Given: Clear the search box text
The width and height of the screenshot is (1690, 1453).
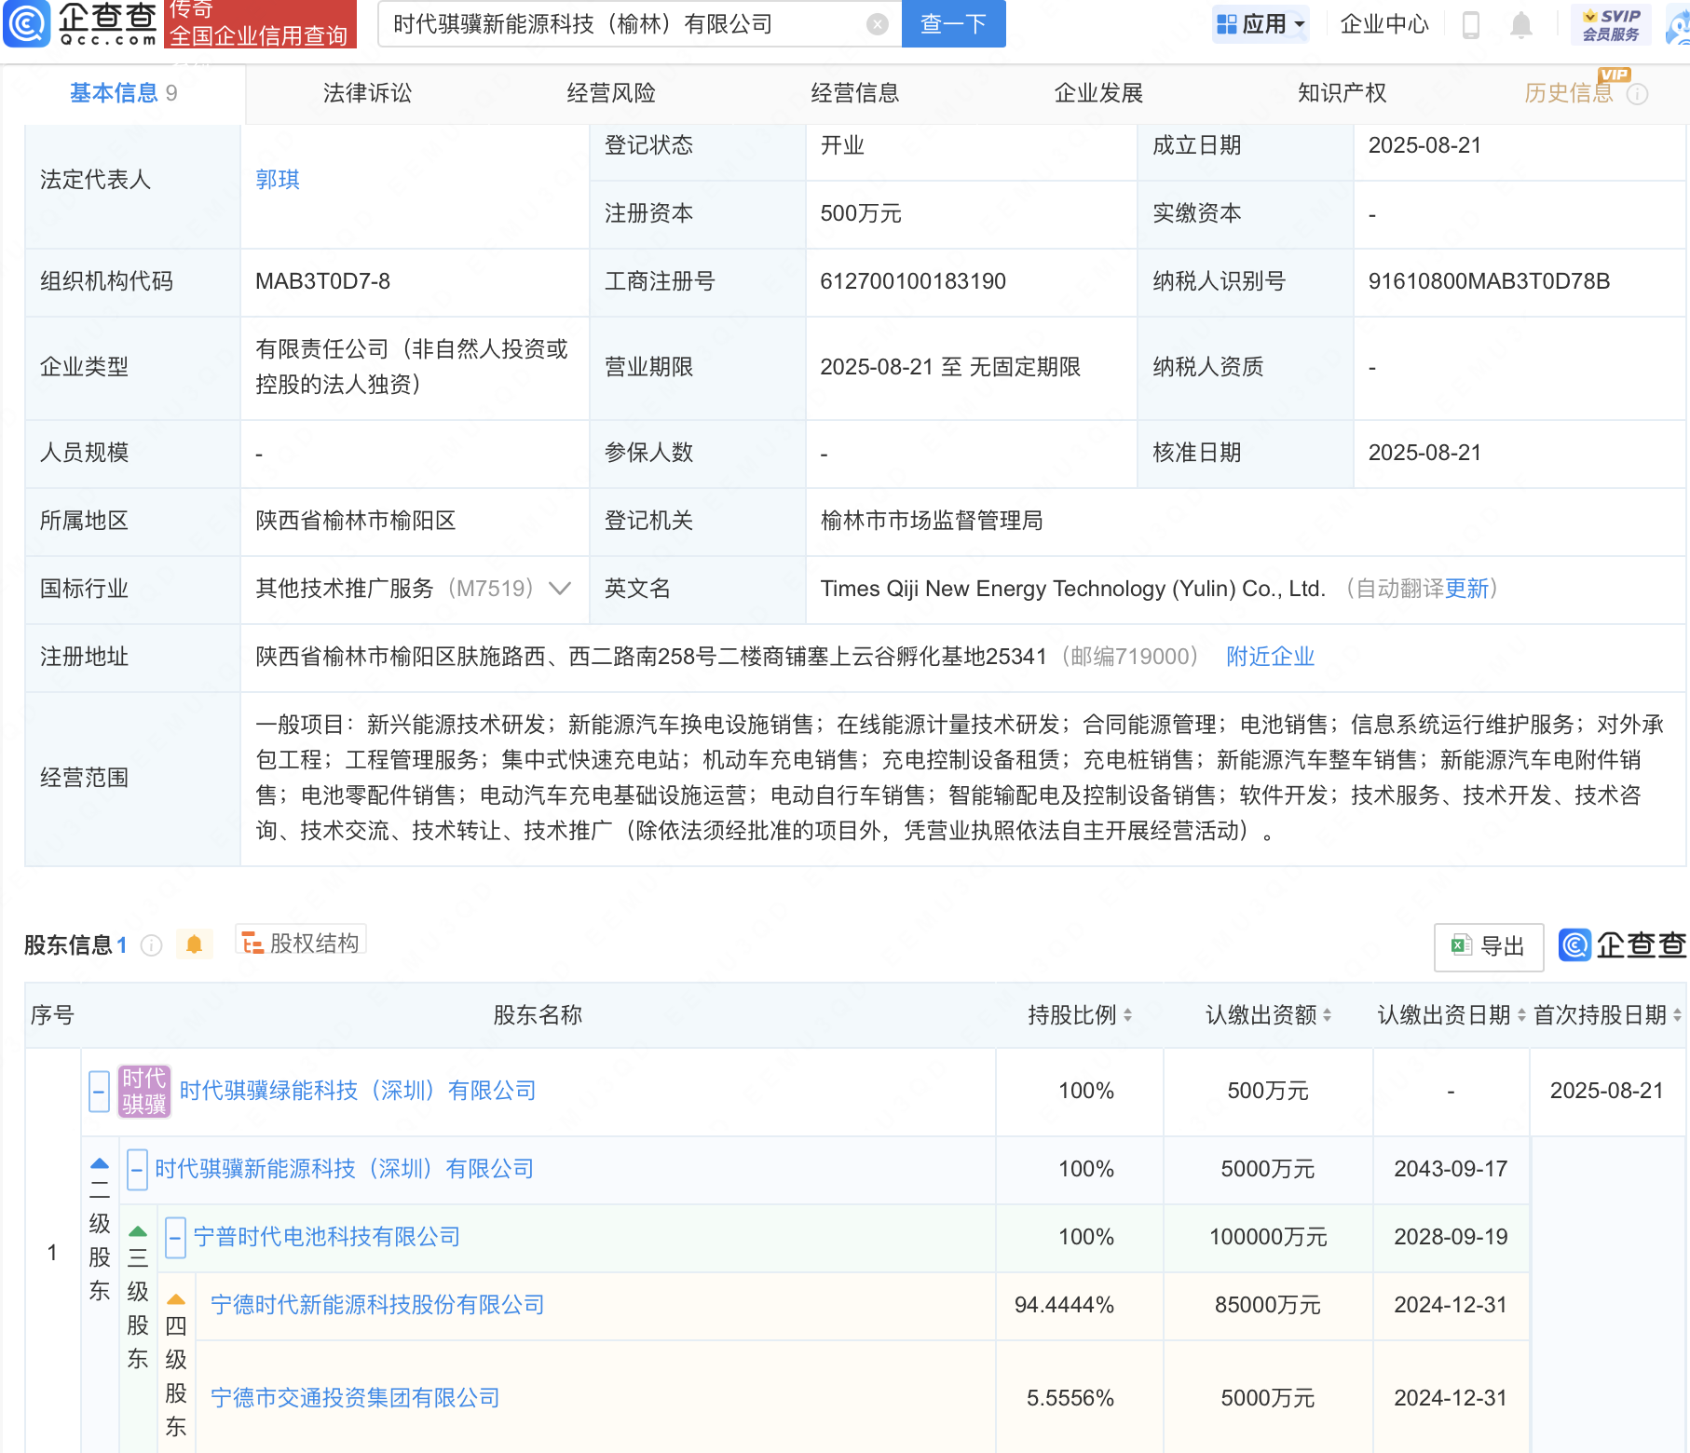Looking at the screenshot, I should coord(877,24).
